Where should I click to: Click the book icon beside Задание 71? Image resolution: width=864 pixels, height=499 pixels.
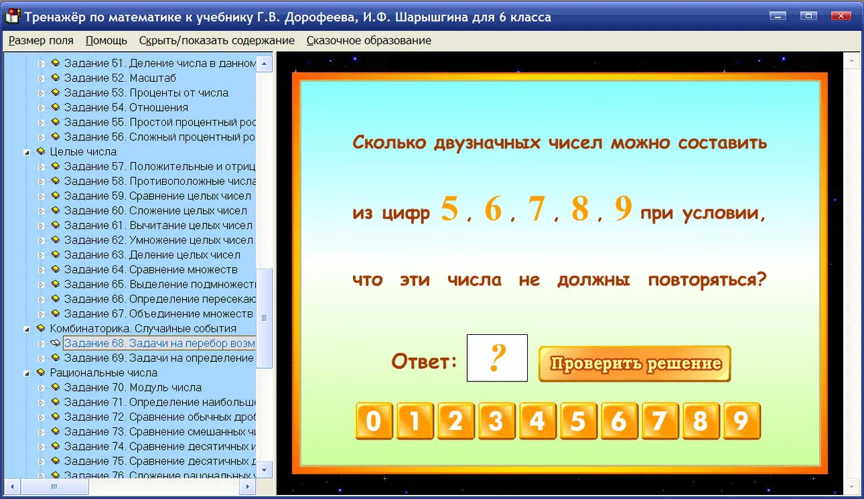point(55,402)
